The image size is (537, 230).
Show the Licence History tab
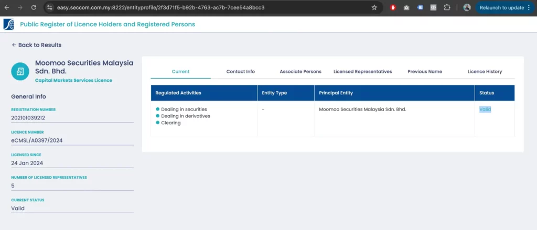click(485, 72)
